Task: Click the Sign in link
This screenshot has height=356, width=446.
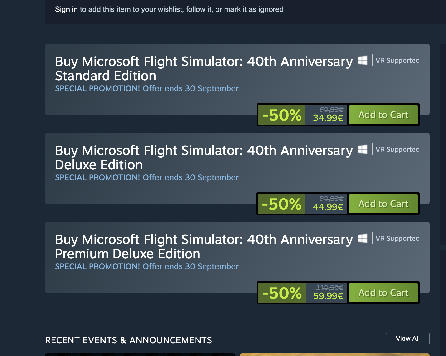Action: (66, 9)
